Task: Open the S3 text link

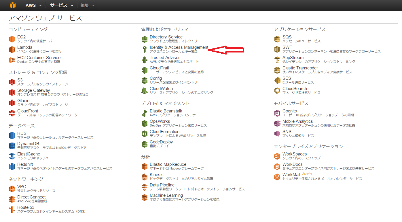Action: coord(20,80)
